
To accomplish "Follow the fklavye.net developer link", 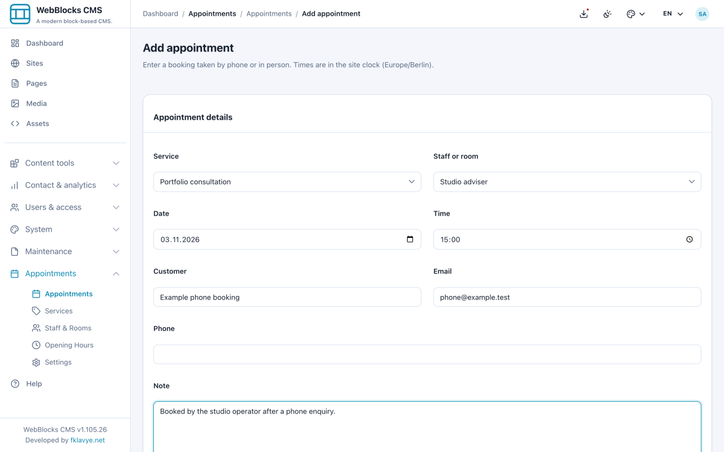I will pyautogui.click(x=87, y=440).
